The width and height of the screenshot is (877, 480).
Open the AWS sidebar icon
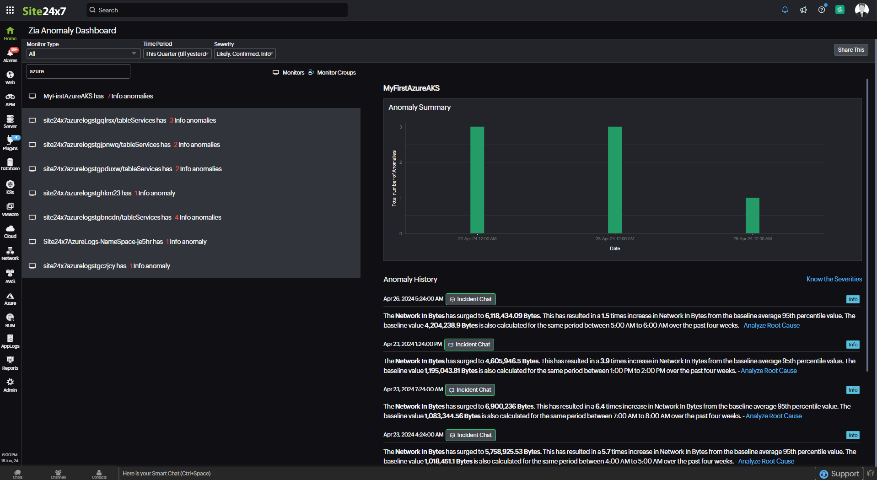point(10,276)
